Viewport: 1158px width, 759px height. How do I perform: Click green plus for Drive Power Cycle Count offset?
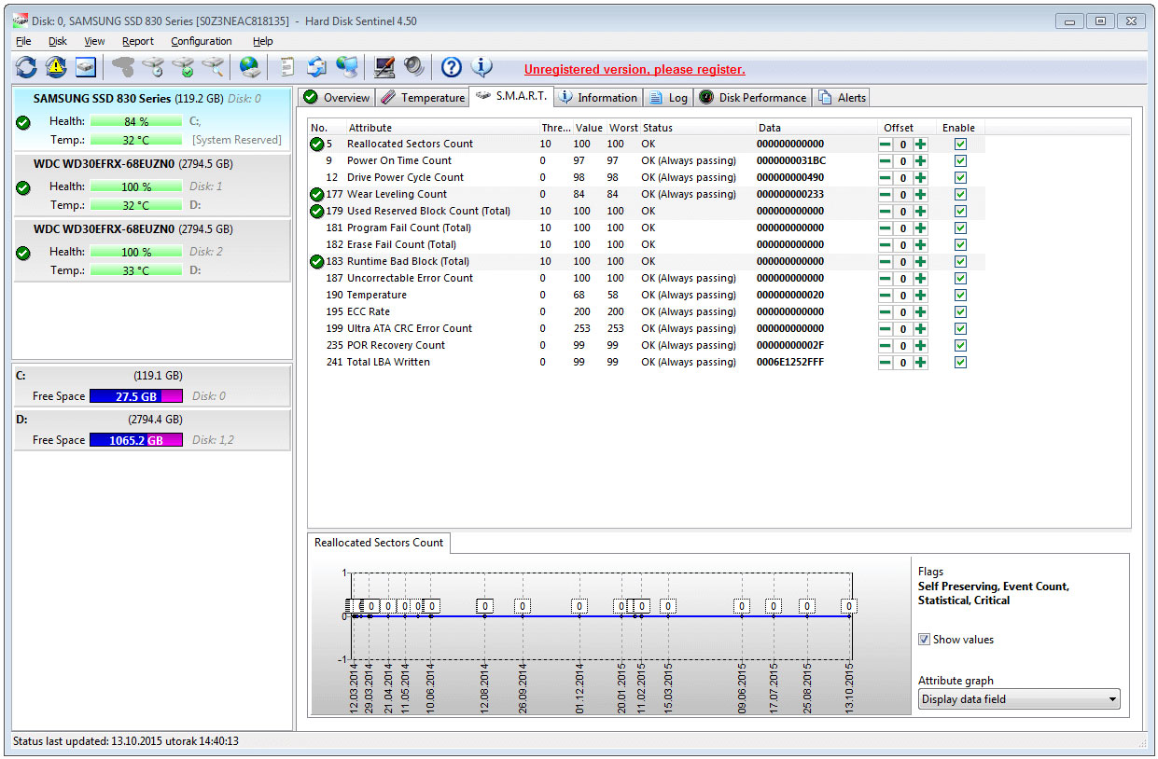pyautogui.click(x=920, y=178)
